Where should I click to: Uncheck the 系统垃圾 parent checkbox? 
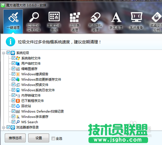tap(8, 53)
